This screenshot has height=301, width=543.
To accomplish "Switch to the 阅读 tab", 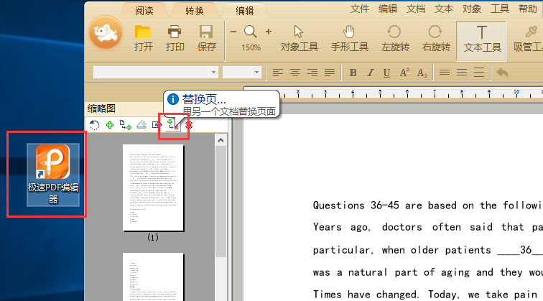I will [144, 11].
